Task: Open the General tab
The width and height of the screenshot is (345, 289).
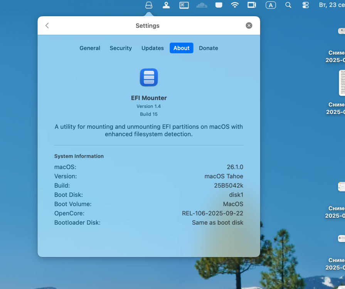Action: point(90,48)
